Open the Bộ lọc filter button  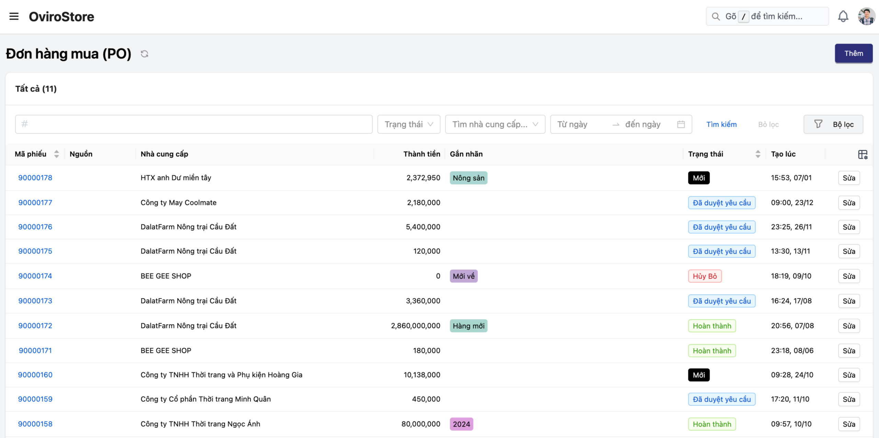click(x=833, y=124)
